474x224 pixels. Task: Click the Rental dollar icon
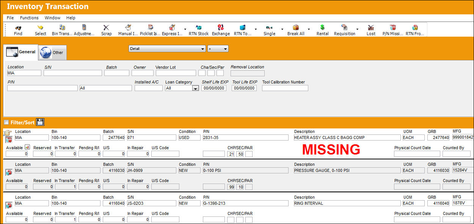(x=322, y=28)
